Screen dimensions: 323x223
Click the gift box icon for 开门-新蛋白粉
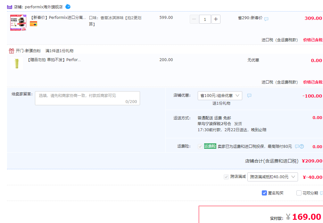pos(11,51)
